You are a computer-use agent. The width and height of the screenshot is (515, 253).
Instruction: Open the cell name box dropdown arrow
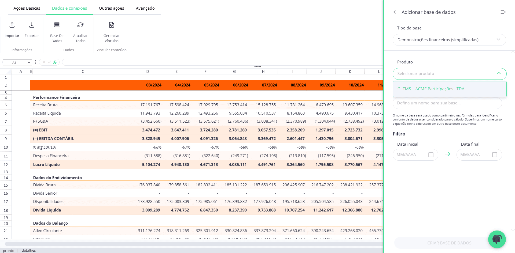29,63
